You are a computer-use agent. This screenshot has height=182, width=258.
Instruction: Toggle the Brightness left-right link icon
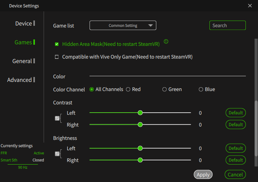[x=57, y=154]
